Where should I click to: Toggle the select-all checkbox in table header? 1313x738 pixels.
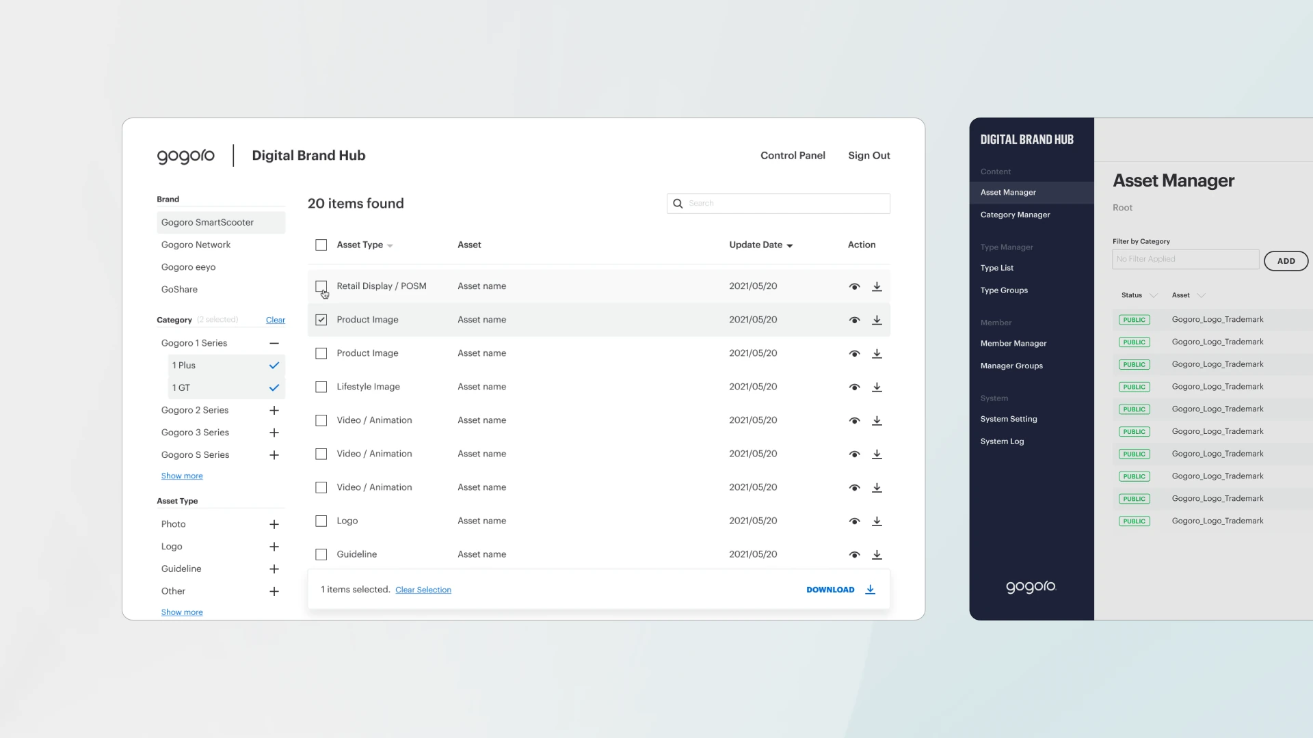pyautogui.click(x=321, y=245)
